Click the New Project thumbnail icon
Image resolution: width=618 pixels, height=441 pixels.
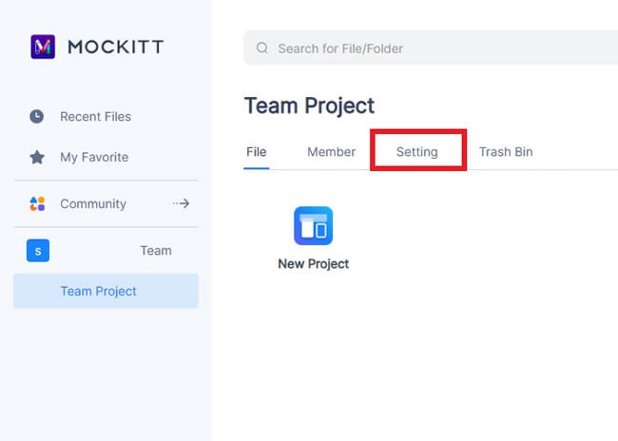click(x=314, y=225)
